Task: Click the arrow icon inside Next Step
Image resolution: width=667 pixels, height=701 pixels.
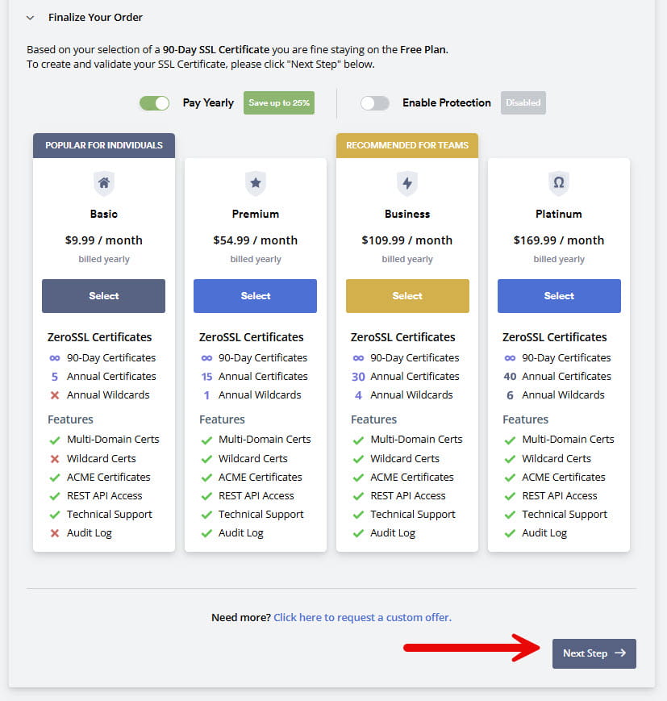Action: (620, 653)
